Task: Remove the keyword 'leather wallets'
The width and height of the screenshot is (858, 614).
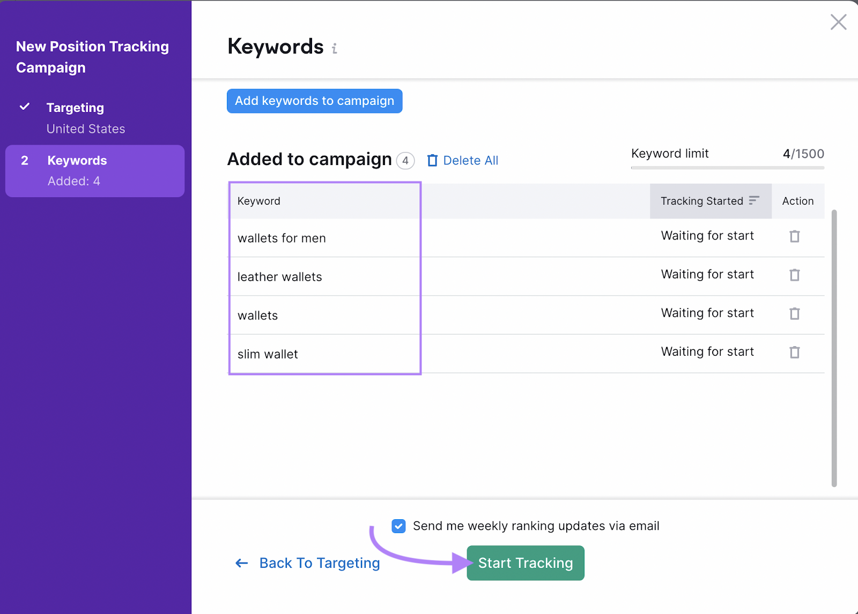Action: (x=794, y=275)
